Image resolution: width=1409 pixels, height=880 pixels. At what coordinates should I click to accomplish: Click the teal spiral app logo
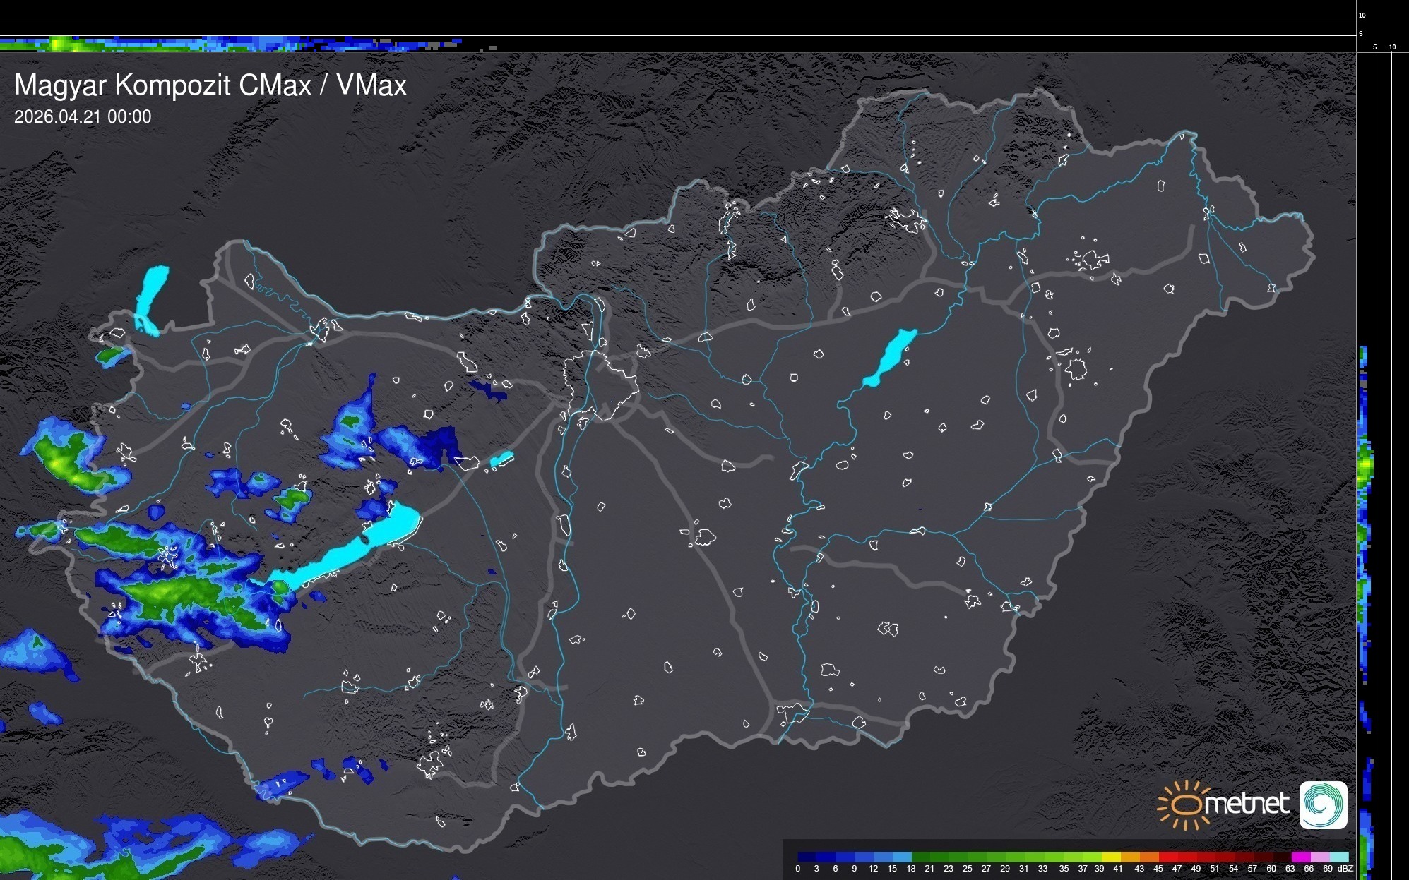(x=1323, y=804)
